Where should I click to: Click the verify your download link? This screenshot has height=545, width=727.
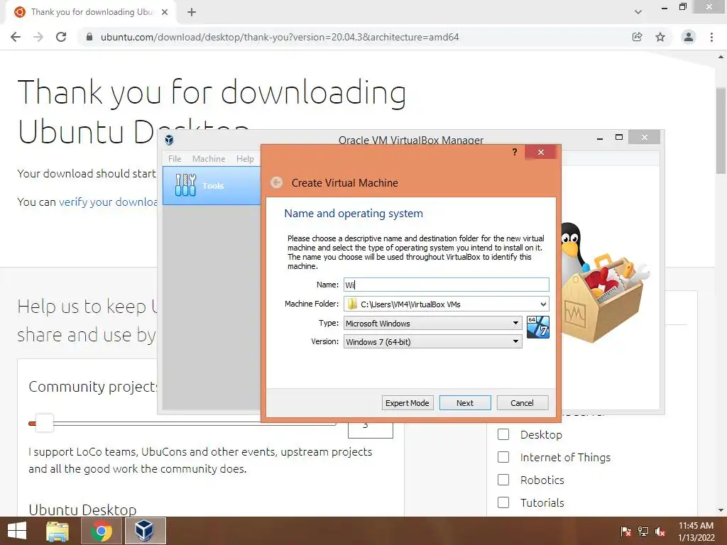pos(108,202)
